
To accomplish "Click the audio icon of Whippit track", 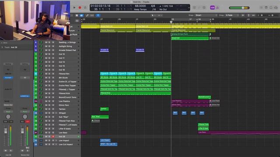I will coord(41,113).
